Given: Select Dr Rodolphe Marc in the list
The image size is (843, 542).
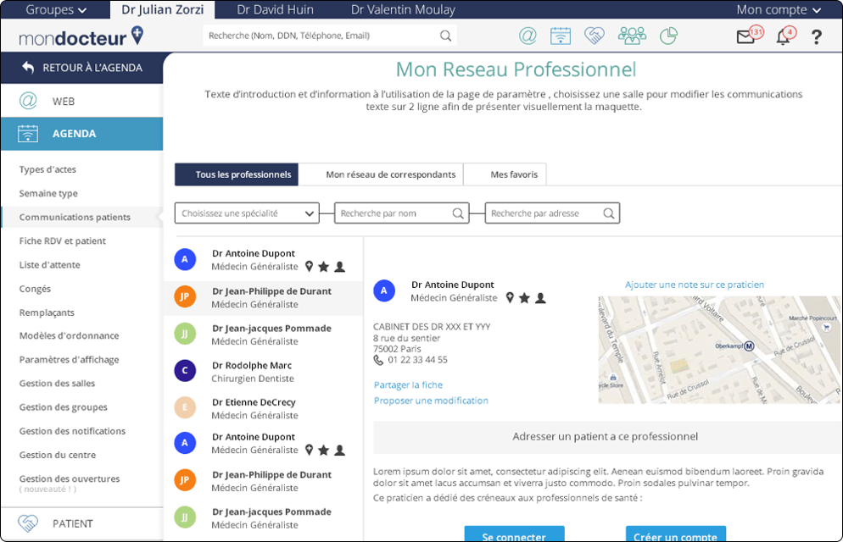Looking at the screenshot, I should click(x=252, y=372).
